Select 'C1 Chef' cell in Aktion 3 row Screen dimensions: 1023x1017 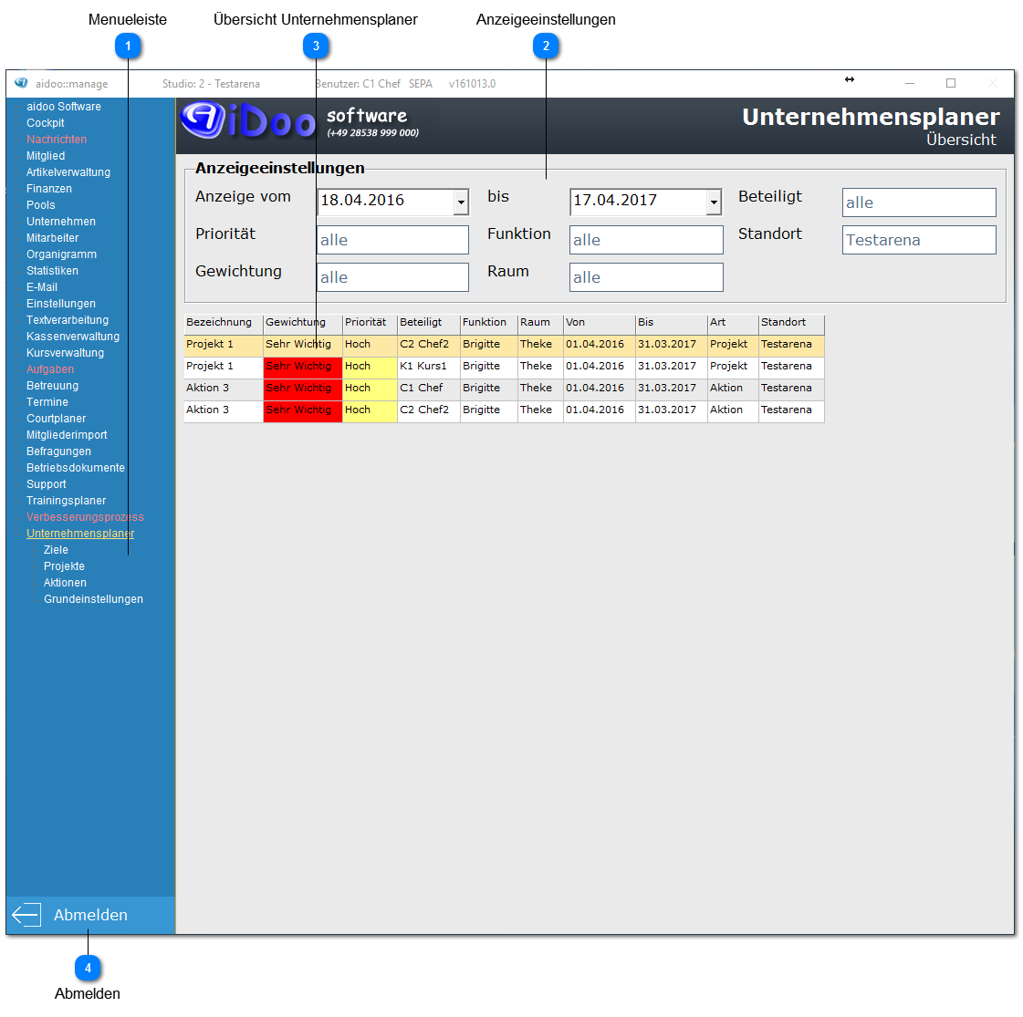tap(428, 388)
